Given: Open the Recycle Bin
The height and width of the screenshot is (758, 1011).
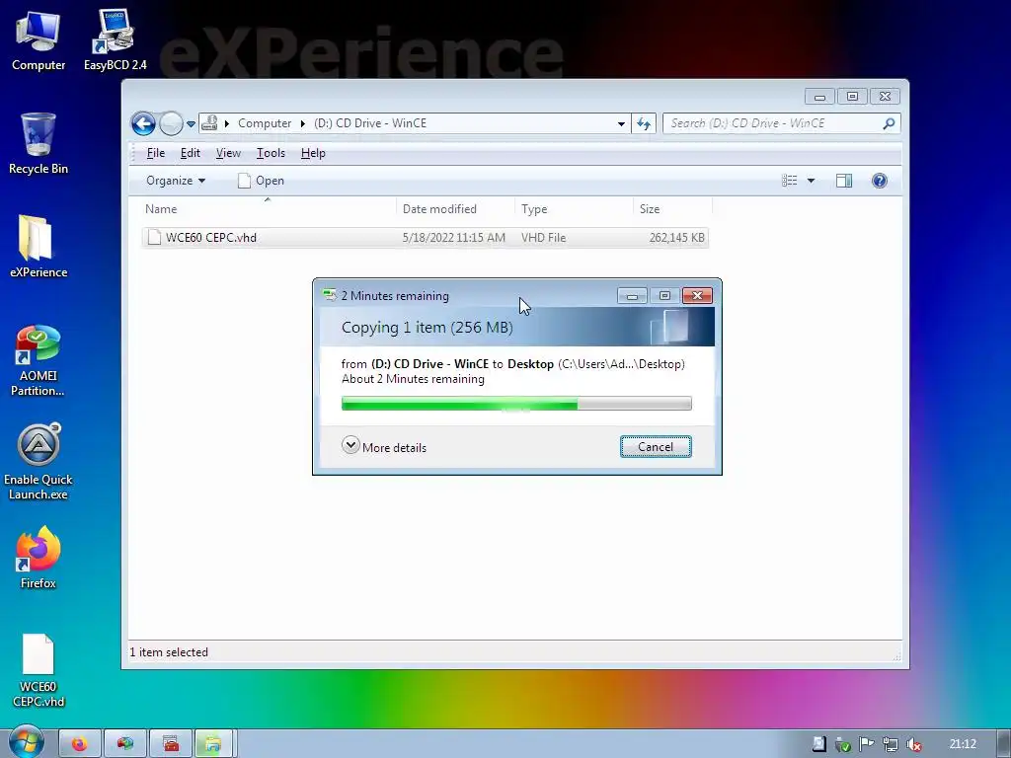Looking at the screenshot, I should 39,144.
